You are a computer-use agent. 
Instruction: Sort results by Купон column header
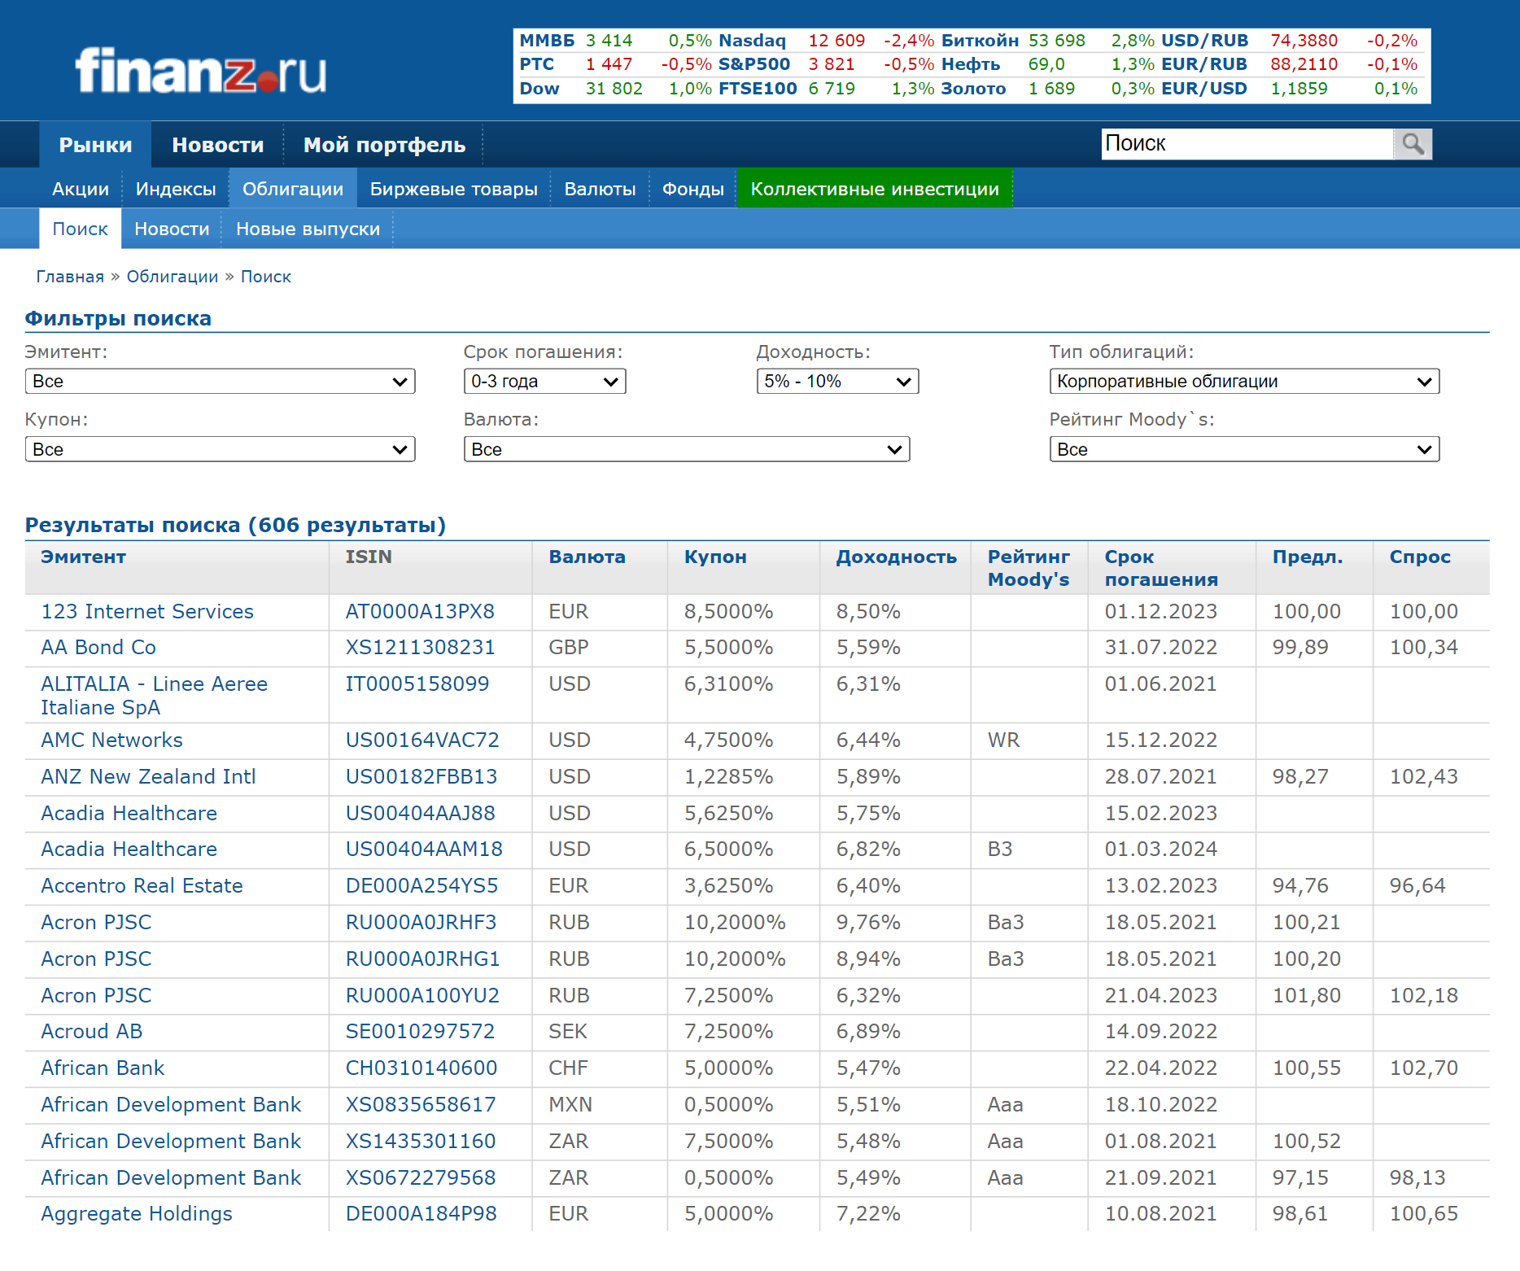pyautogui.click(x=715, y=557)
